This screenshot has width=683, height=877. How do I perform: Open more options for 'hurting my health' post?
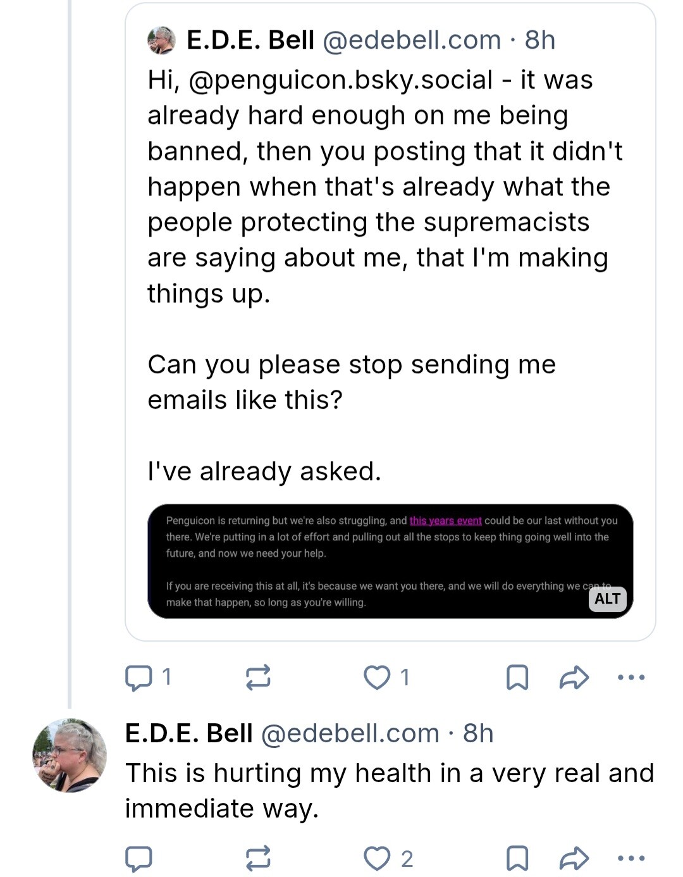631,858
